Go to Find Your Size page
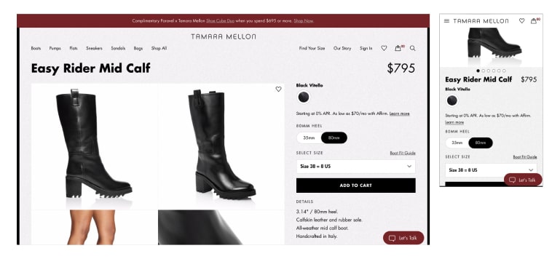Viewport: 560px width, 267px height. pyautogui.click(x=312, y=48)
